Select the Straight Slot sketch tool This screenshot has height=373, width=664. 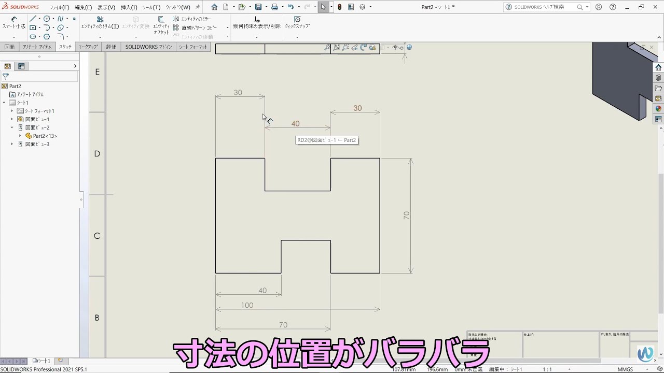[x=33, y=37]
